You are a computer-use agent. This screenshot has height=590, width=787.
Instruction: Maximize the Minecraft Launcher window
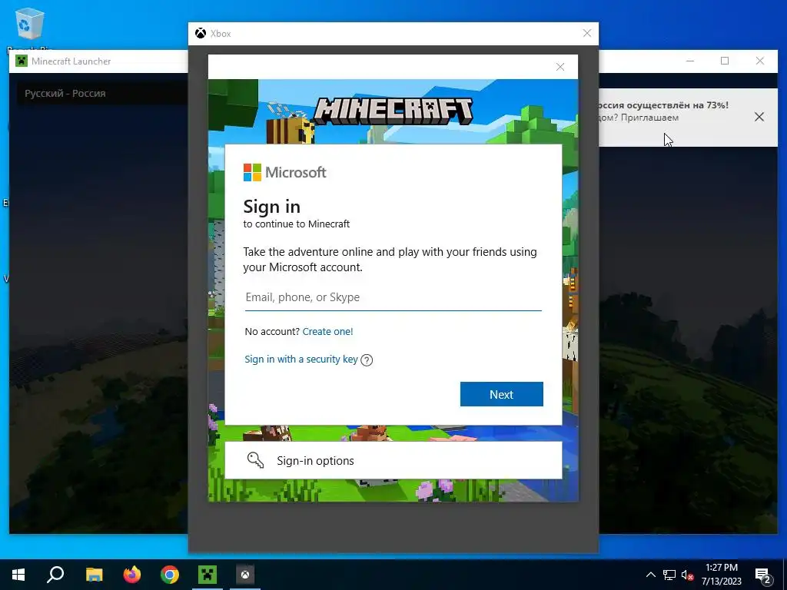725,61
